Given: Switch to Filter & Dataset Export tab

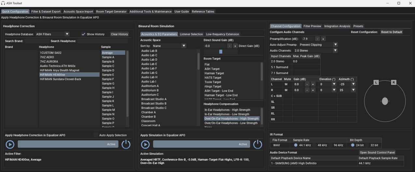Looking at the screenshot, I should tap(46, 11).
